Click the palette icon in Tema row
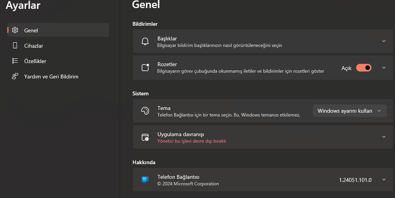 145,111
